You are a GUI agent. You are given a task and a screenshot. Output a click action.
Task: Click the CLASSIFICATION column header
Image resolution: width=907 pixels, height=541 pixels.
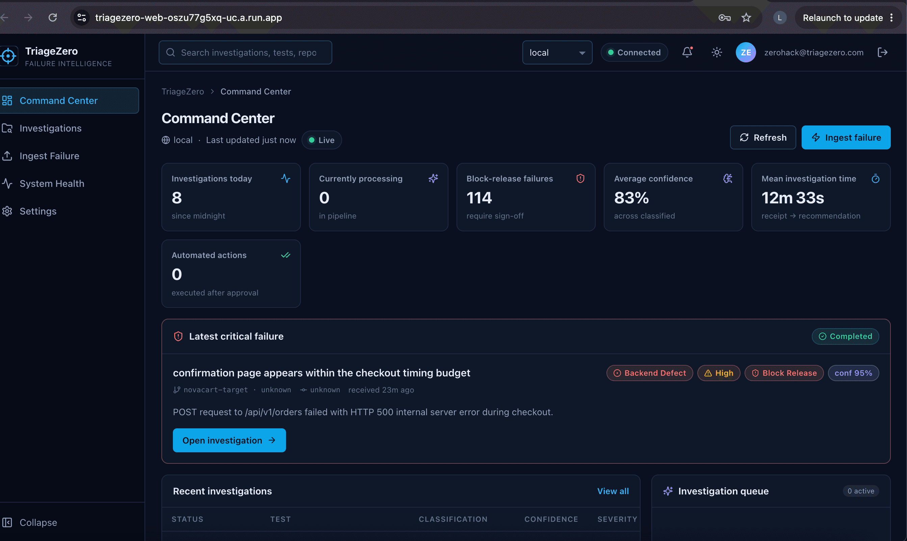[x=453, y=519]
